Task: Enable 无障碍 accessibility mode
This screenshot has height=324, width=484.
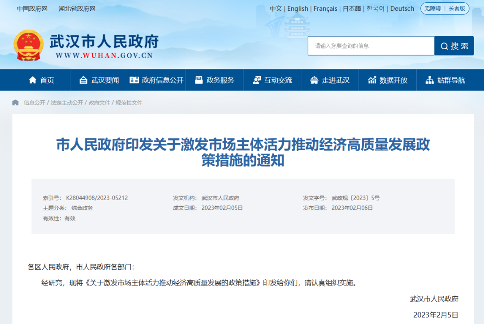Action: (432, 9)
